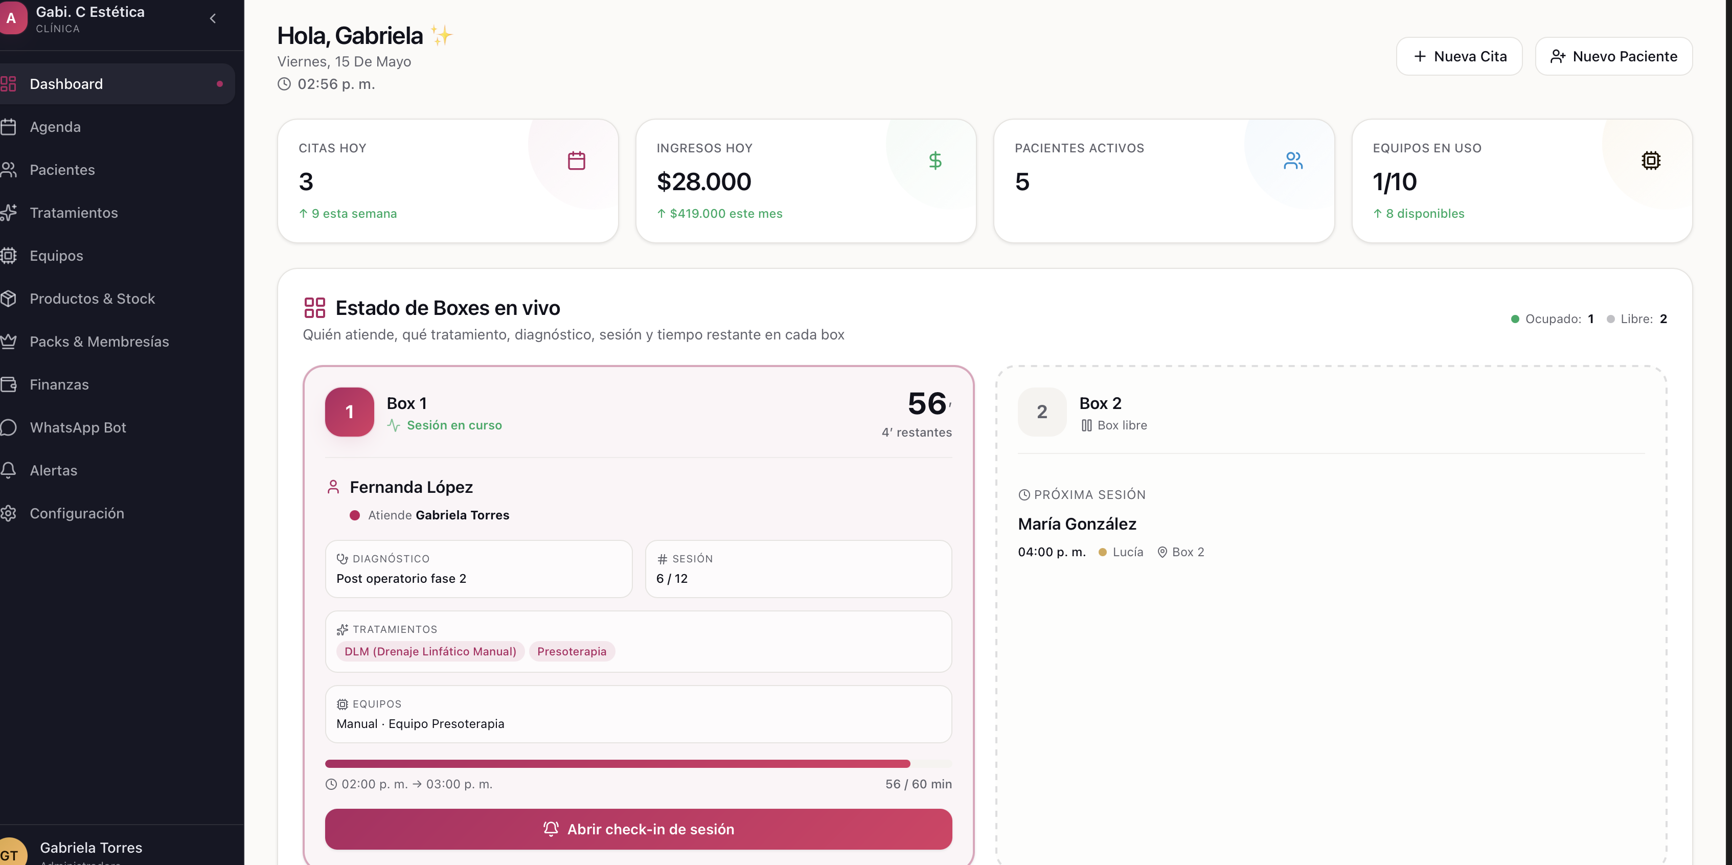Click '$419.000 este mes' text
The height and width of the screenshot is (865, 1732).
pos(726,214)
